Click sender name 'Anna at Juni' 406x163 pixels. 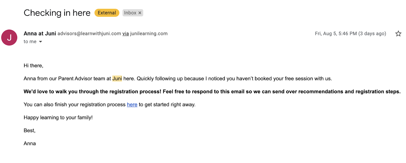pos(40,34)
